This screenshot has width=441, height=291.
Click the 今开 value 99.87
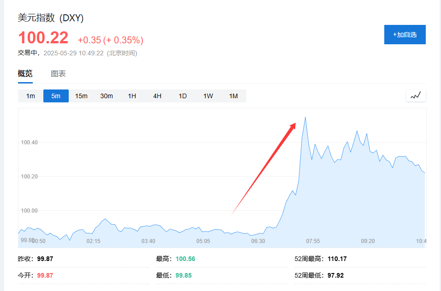45,275
